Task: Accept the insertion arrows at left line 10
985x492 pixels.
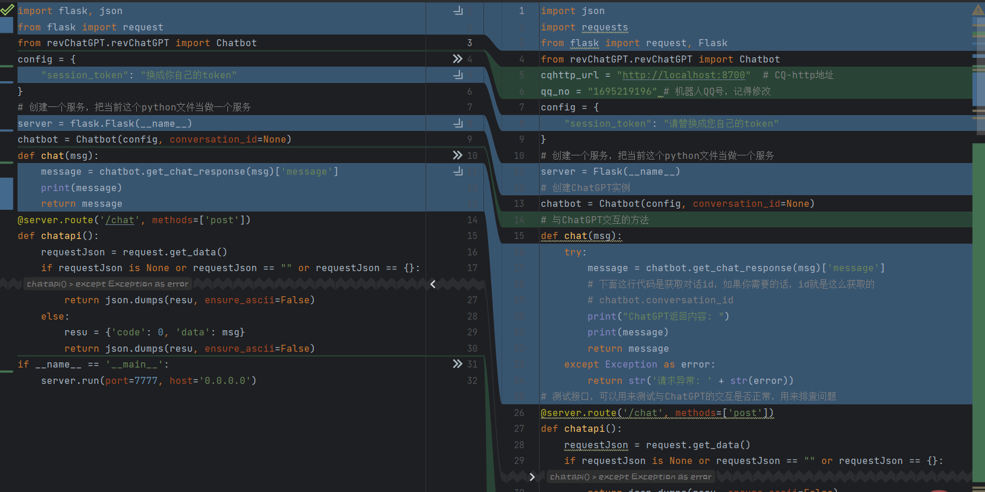Action: click(x=458, y=155)
